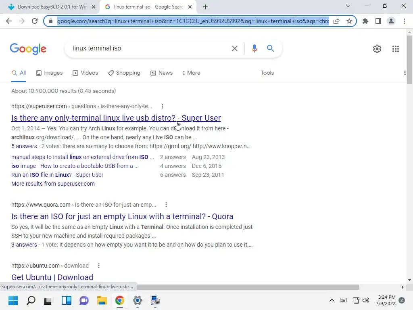The width and height of the screenshot is (413, 310).
Task: Click in the URL address bar
Action: [x=193, y=21]
